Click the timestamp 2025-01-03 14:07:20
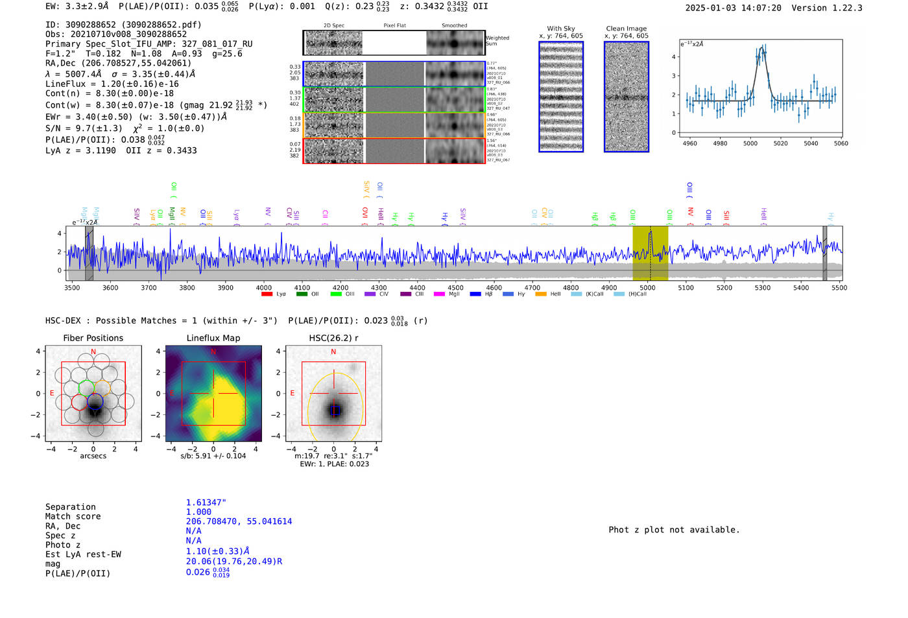 [x=734, y=8]
